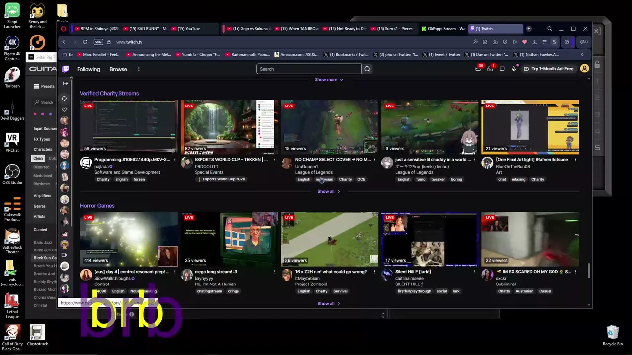Click 'Show all' under Horror Games
Screen dimensions: 632x355
coord(329,304)
